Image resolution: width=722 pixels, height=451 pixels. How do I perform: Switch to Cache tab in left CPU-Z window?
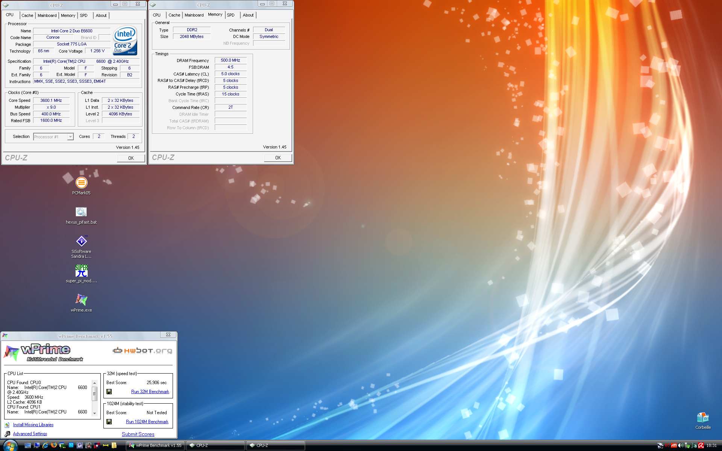(x=27, y=15)
